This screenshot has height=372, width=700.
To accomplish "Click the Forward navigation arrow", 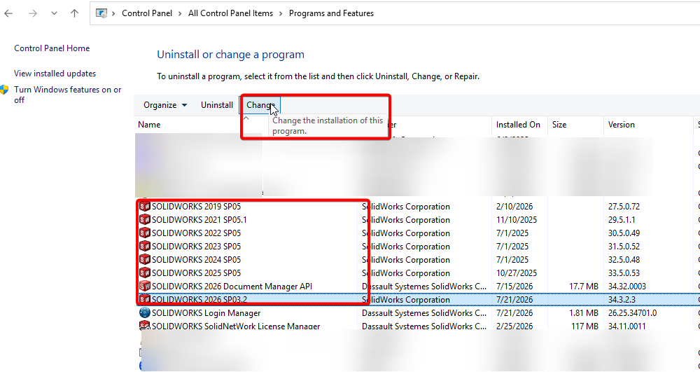I will (x=33, y=13).
